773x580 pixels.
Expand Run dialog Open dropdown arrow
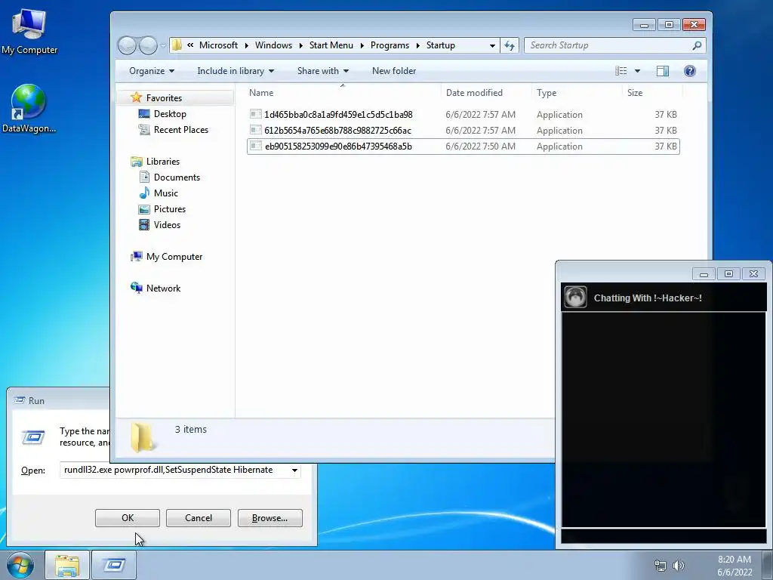pyautogui.click(x=294, y=470)
